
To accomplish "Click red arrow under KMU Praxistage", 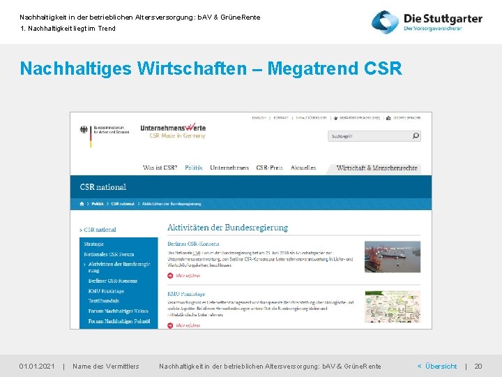I will [170, 325].
